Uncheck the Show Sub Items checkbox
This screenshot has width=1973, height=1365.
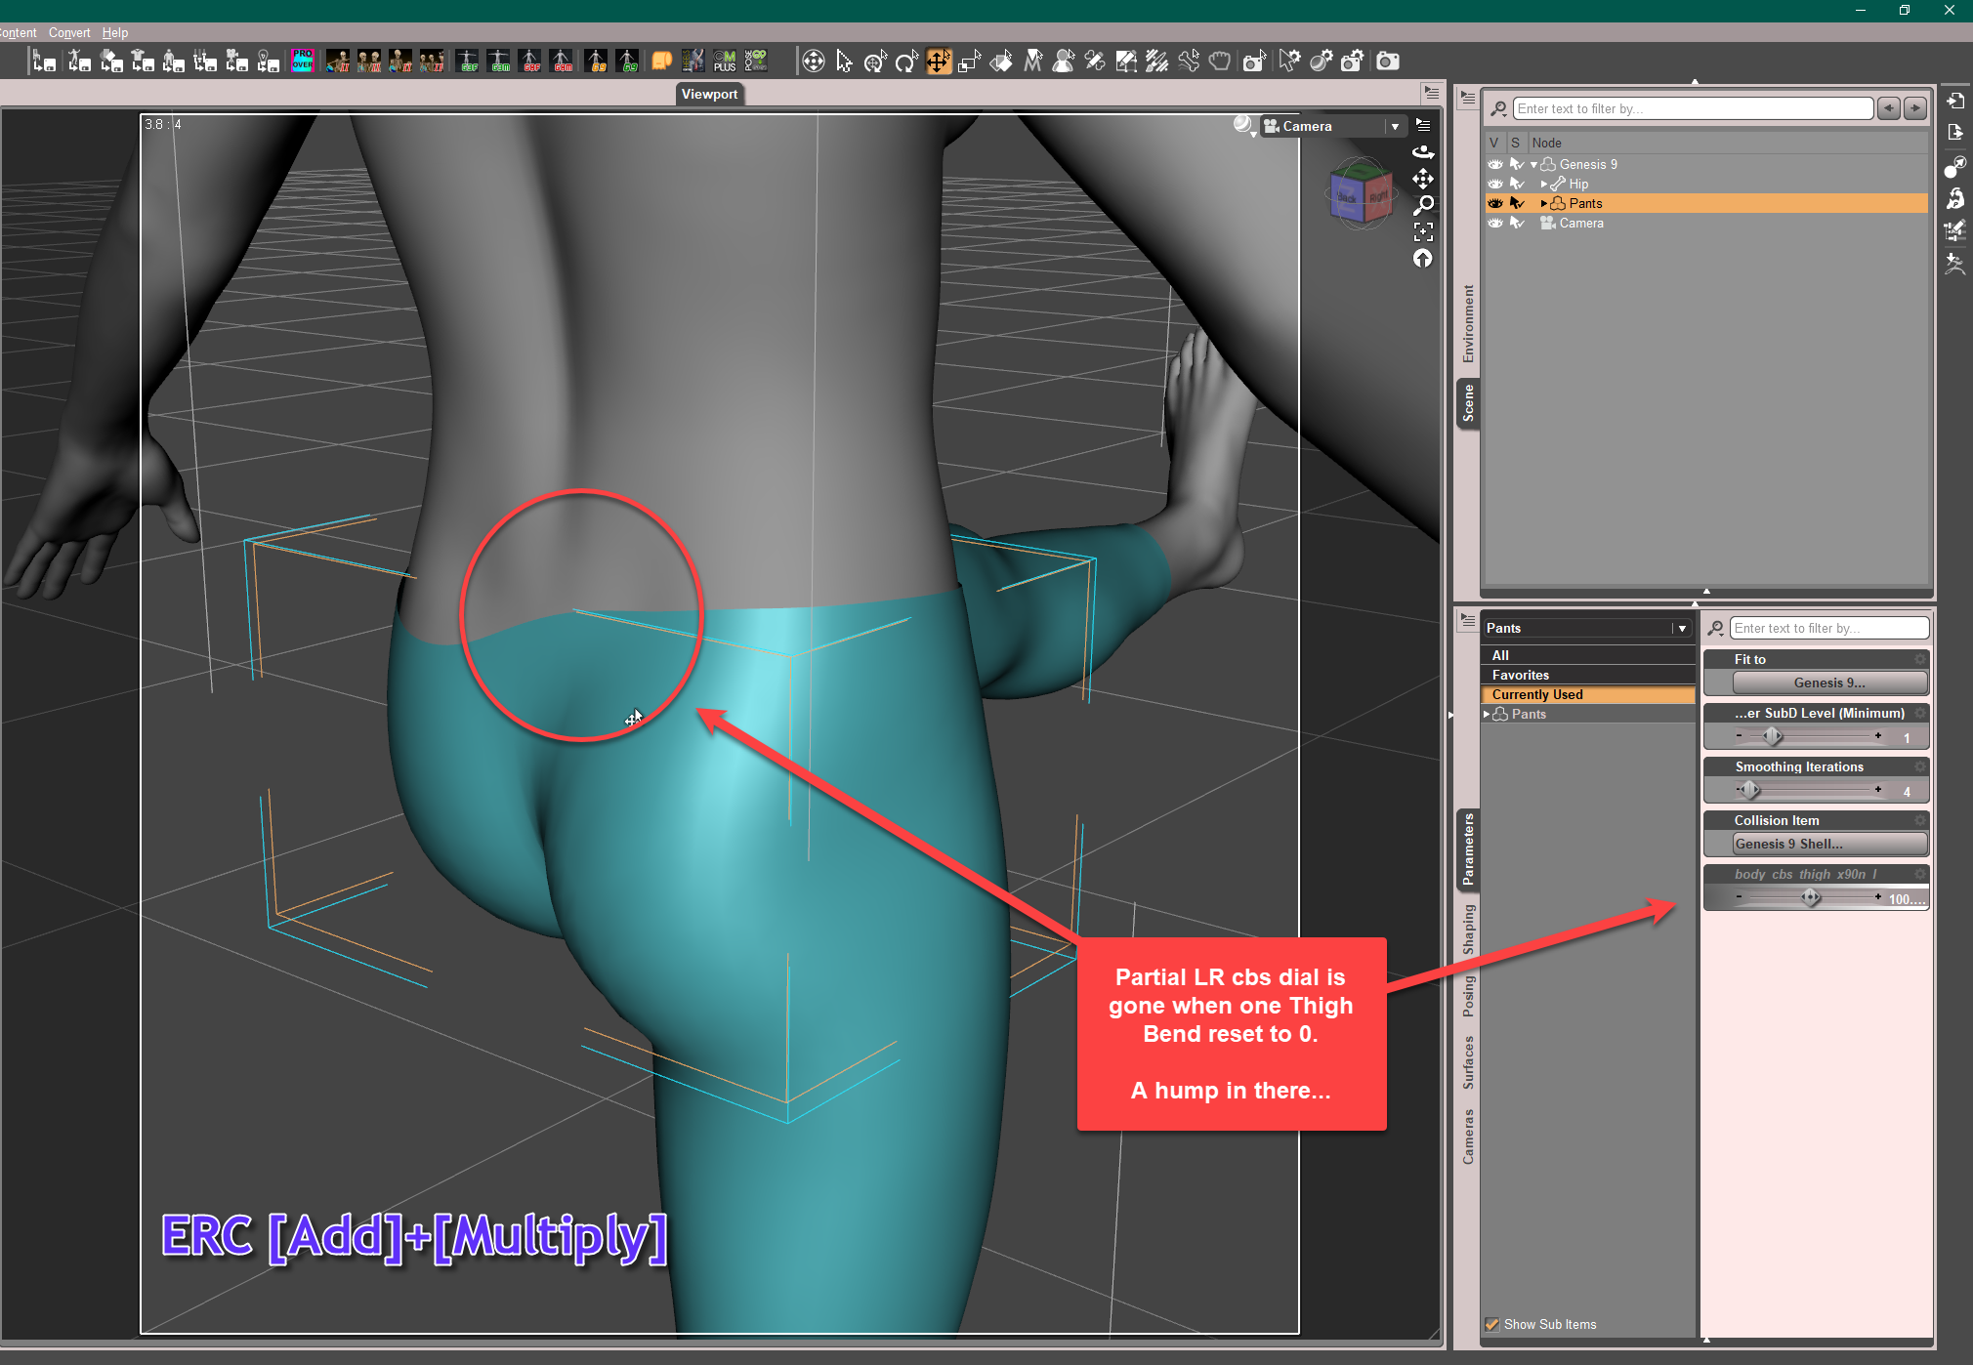tap(1491, 1324)
